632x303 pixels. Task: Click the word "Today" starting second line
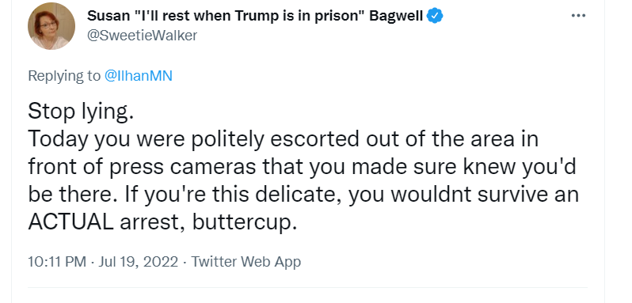(58, 139)
